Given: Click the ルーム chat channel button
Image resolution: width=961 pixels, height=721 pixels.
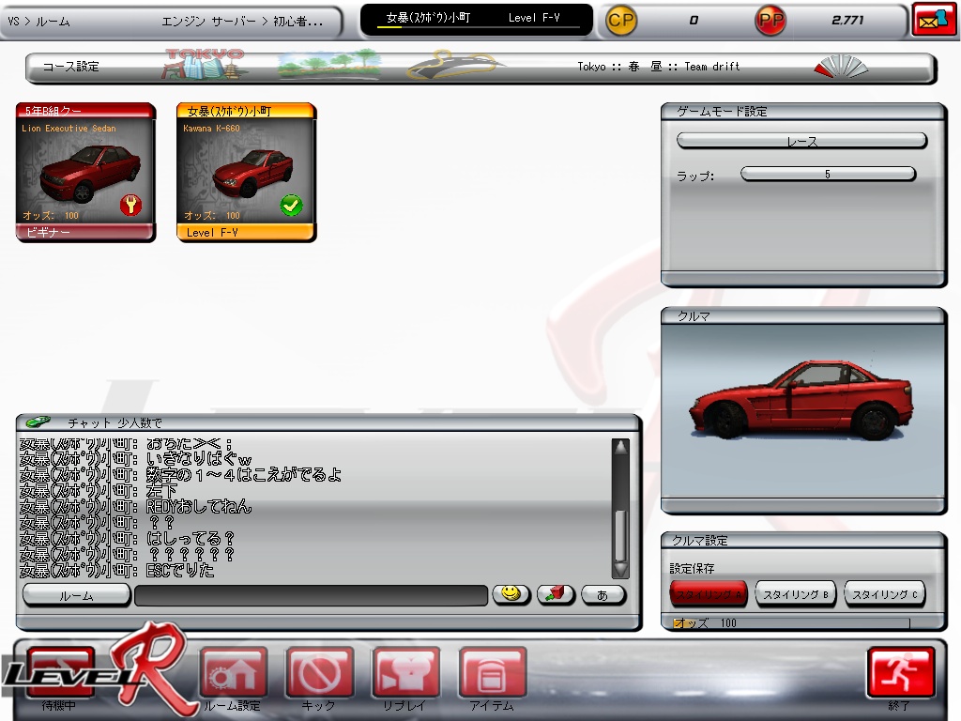Looking at the screenshot, I should pos(77,595).
